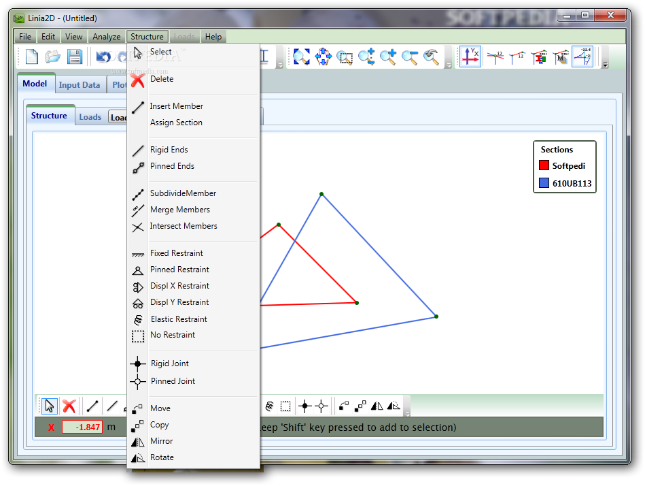Click the dynamic zoom plus-minus magnifier
This screenshot has height=486, width=645.
point(366,57)
